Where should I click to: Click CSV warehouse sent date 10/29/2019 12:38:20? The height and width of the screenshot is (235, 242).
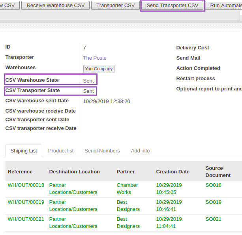[107, 102]
